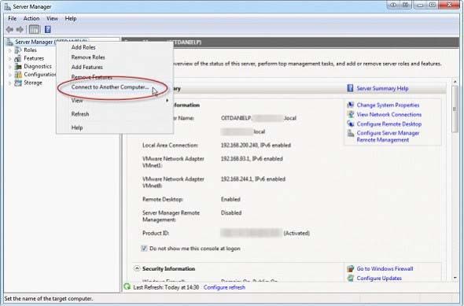Toggle the console tree pane toolbar icon

(x=34, y=30)
